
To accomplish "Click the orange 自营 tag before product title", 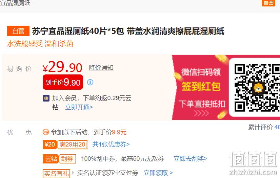I will pyautogui.click(x=18, y=31).
